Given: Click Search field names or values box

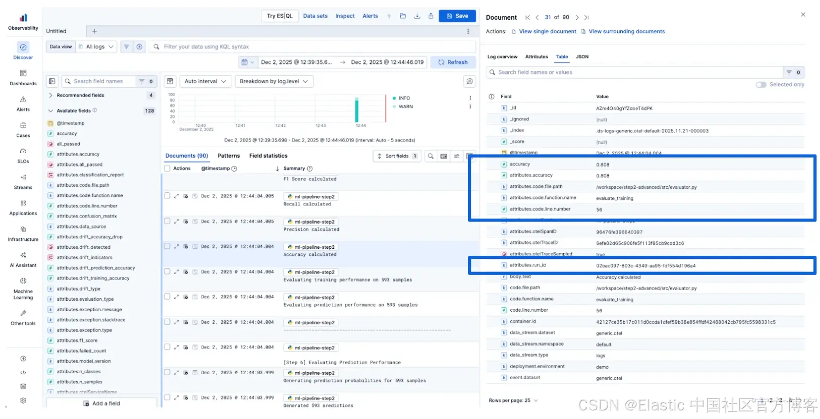Looking at the screenshot, I should click(x=634, y=73).
